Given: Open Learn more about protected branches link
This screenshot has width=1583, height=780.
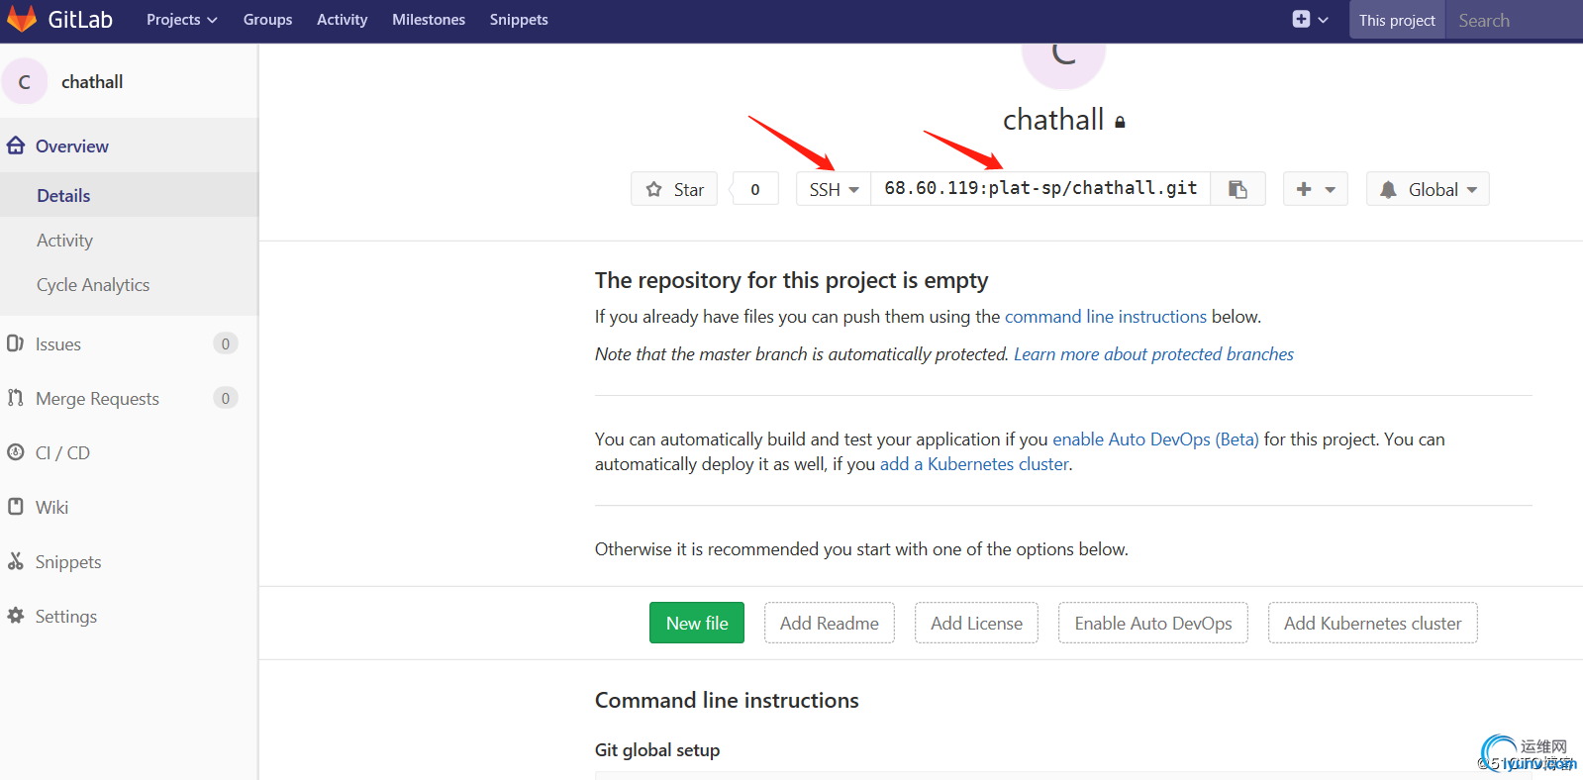Looking at the screenshot, I should (1153, 354).
